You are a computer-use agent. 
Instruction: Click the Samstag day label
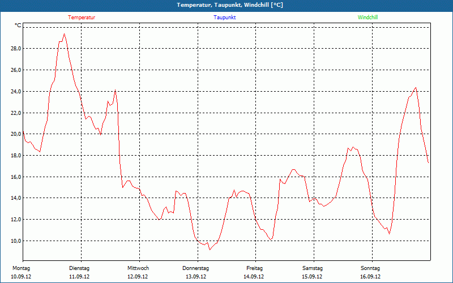(313, 268)
